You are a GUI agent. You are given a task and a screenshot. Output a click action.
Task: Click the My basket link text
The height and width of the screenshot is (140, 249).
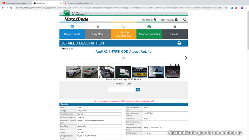point(147,20)
